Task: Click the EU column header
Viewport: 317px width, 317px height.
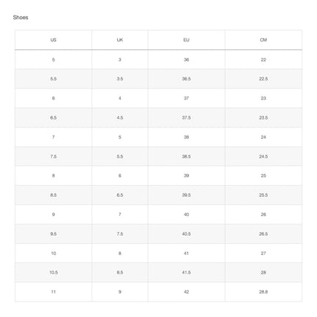Action: pyautogui.click(x=187, y=40)
